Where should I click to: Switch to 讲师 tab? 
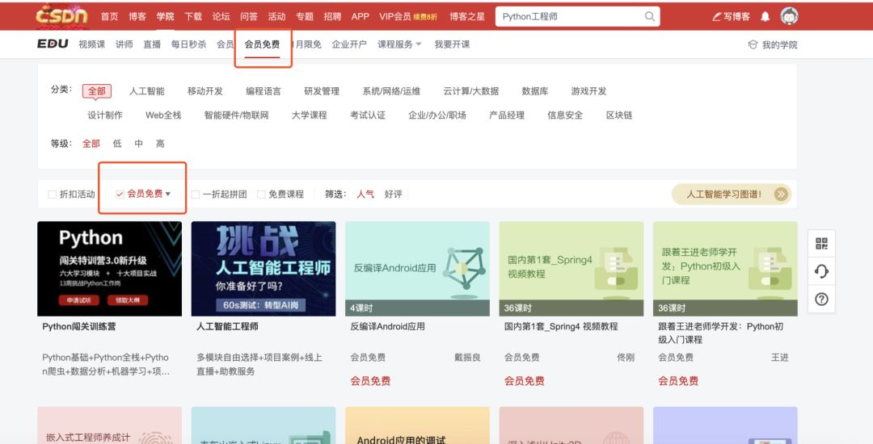[x=124, y=44]
